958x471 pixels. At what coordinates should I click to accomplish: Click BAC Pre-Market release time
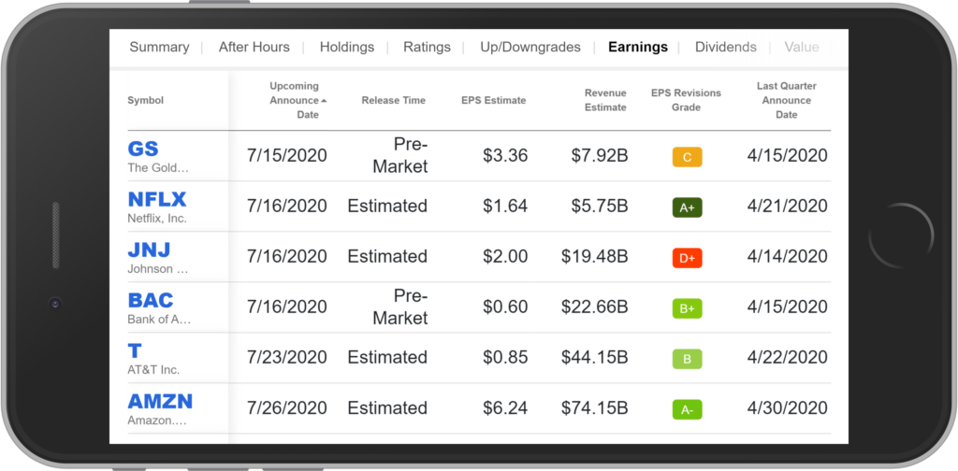400,307
